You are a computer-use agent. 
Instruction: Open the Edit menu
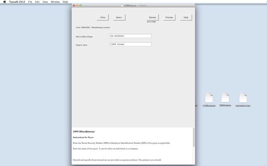pos(37,2)
